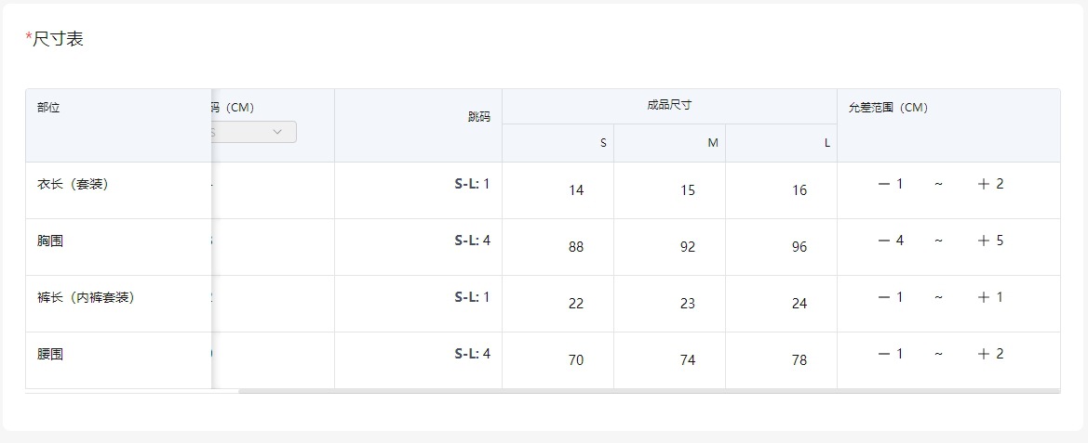The image size is (1088, 443).
Task: Click the S-L: 4 grading value for 胸围
Action: coord(472,241)
